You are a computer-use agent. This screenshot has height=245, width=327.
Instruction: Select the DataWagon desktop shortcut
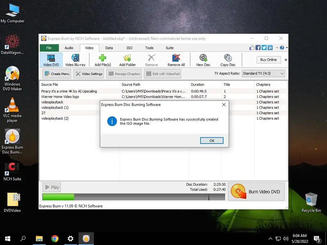[x=12, y=45]
